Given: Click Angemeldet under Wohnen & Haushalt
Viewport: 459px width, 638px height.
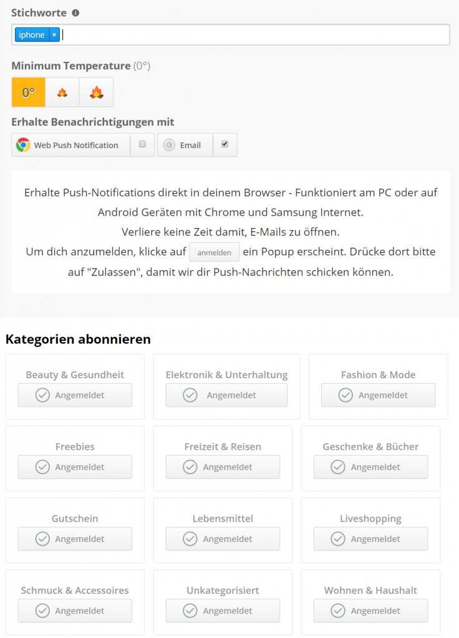Looking at the screenshot, I should (x=370, y=611).
